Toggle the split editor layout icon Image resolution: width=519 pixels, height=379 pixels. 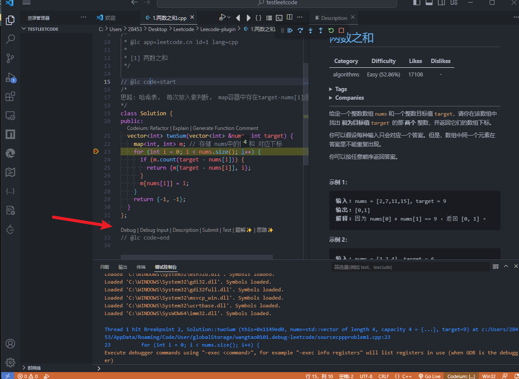(290, 18)
